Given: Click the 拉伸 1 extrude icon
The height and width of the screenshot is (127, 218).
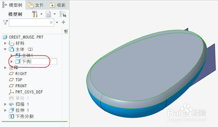Looking at the screenshot, I should click(x=11, y=110).
